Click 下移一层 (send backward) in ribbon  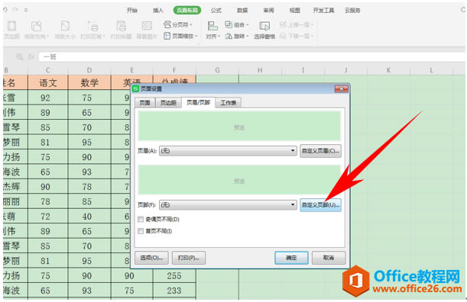point(297,36)
